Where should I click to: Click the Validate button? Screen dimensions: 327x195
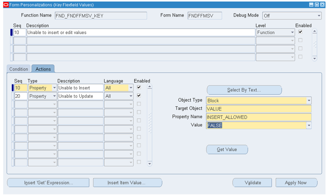click(252, 183)
